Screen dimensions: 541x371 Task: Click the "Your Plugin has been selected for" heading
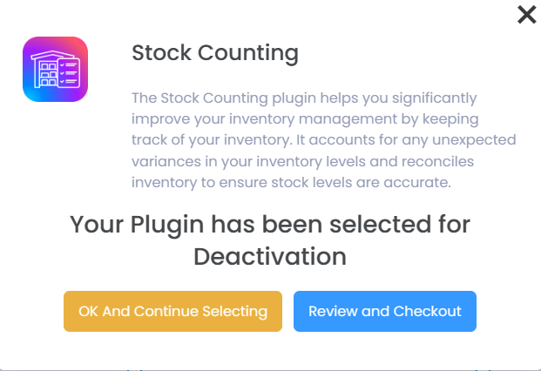[x=270, y=225]
